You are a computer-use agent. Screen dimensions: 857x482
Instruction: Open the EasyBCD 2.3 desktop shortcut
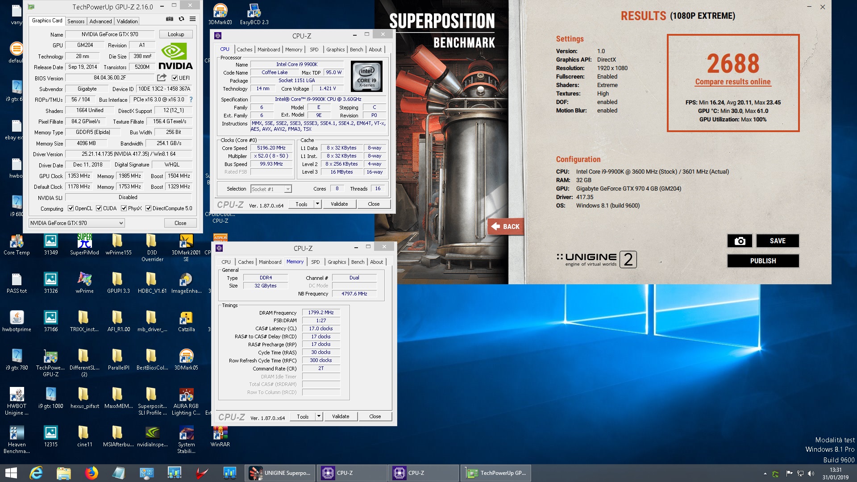(254, 14)
